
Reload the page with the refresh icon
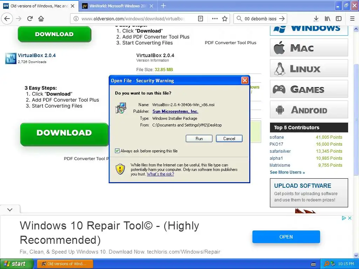pos(30,19)
